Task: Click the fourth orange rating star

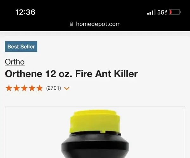Action: tap(32, 88)
